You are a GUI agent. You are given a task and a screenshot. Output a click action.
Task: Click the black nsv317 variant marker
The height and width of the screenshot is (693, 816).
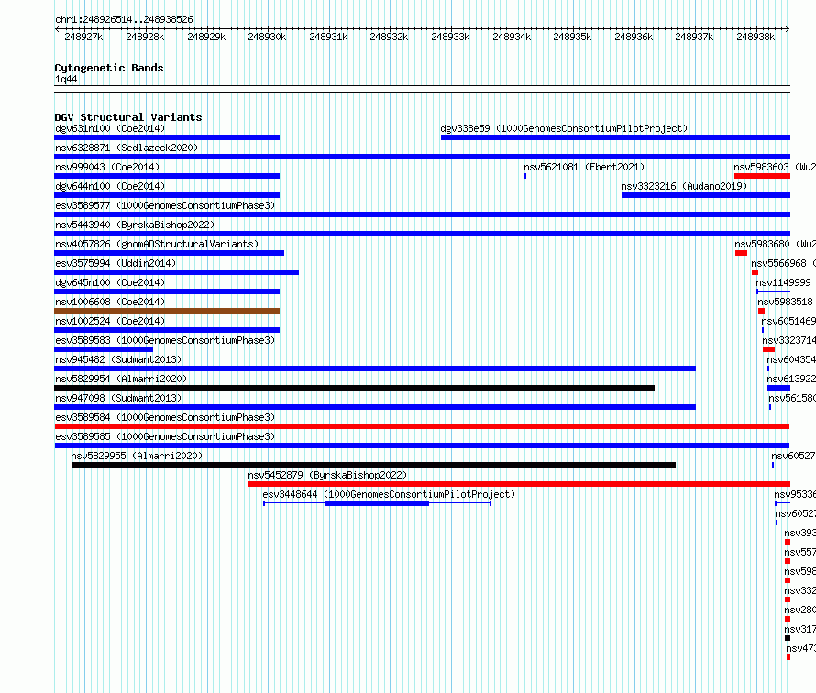pyautogui.click(x=788, y=638)
